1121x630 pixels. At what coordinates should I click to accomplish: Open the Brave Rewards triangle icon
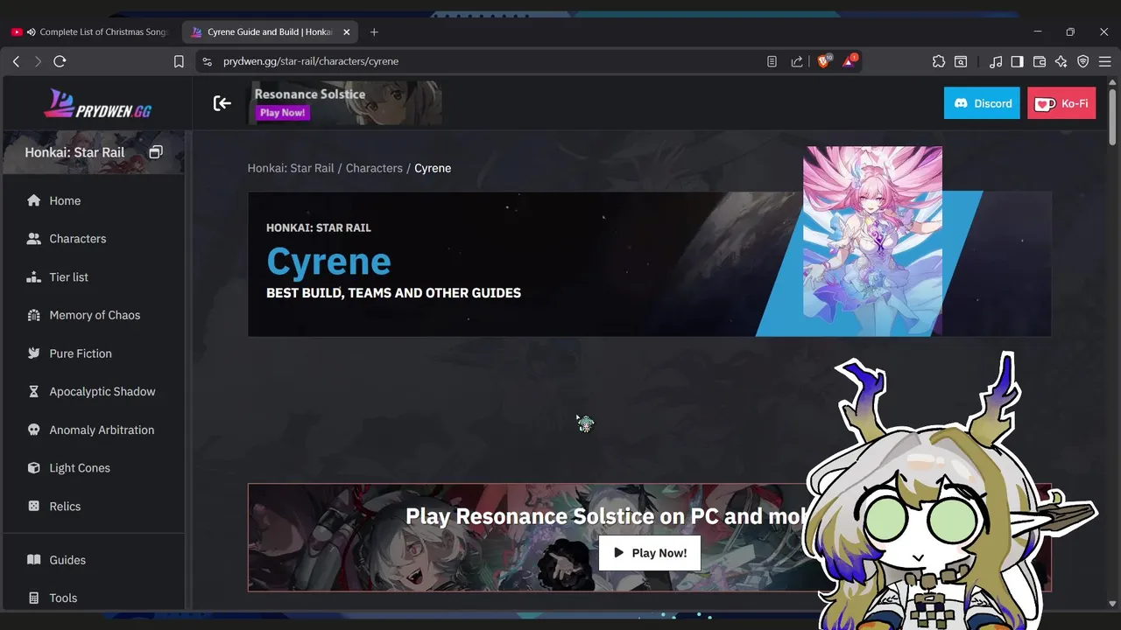tap(850, 60)
